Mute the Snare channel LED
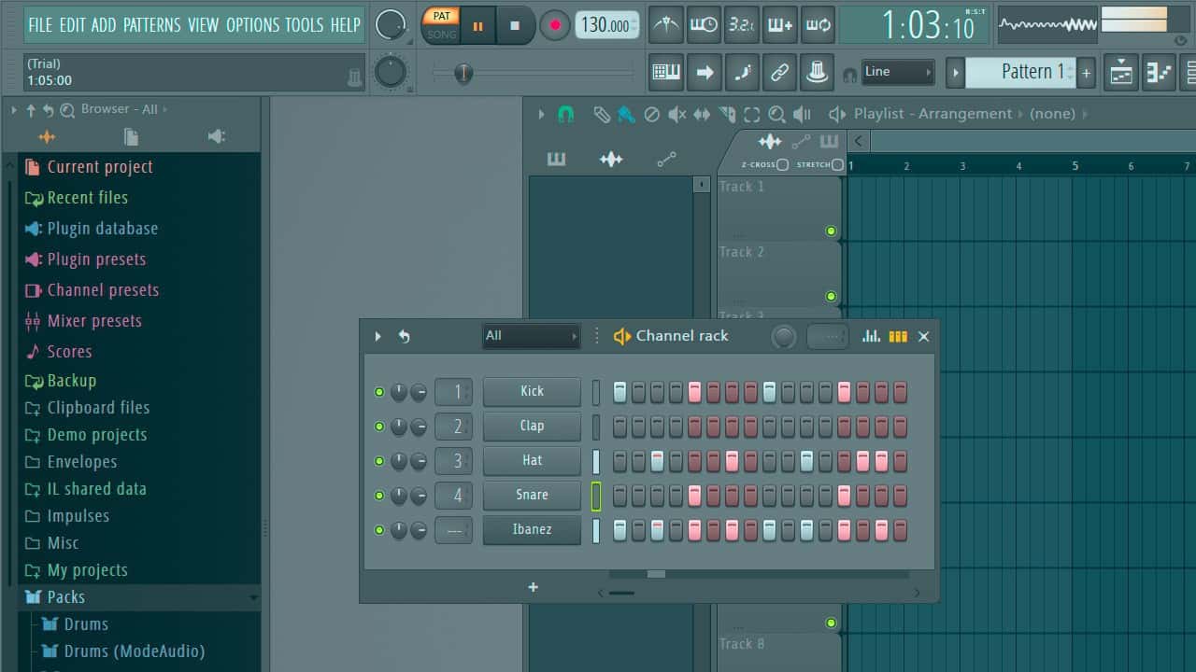This screenshot has width=1196, height=672. pyautogui.click(x=378, y=495)
